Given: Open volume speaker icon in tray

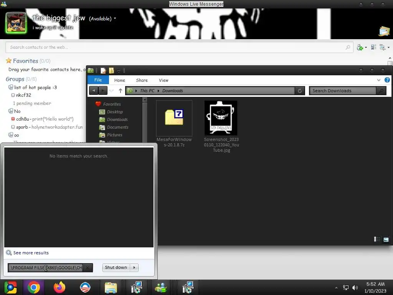Looking at the screenshot, I should click(x=355, y=287).
